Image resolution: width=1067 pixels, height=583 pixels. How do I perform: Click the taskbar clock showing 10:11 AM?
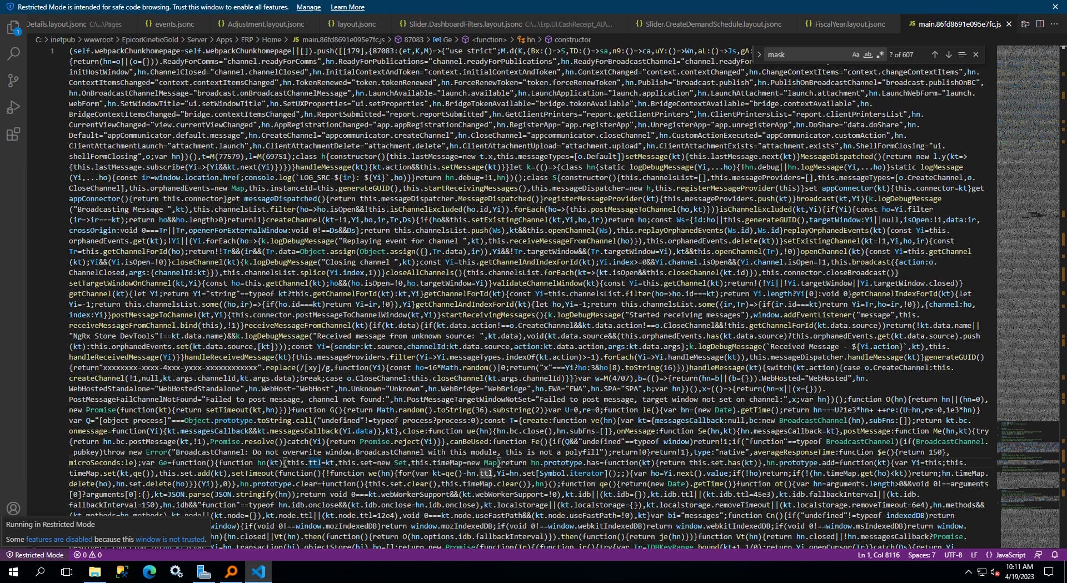pyautogui.click(x=1019, y=572)
